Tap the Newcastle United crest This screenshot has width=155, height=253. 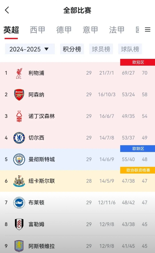tap(19, 181)
